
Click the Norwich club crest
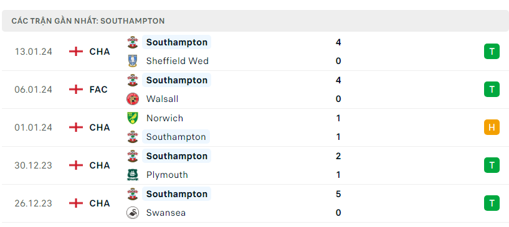(133, 118)
